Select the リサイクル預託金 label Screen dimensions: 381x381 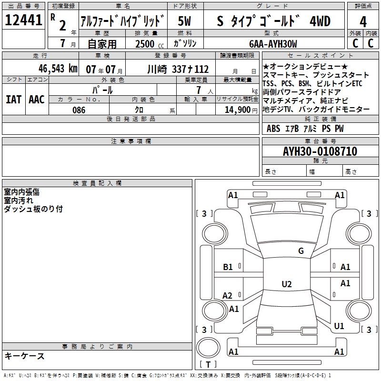(237, 99)
